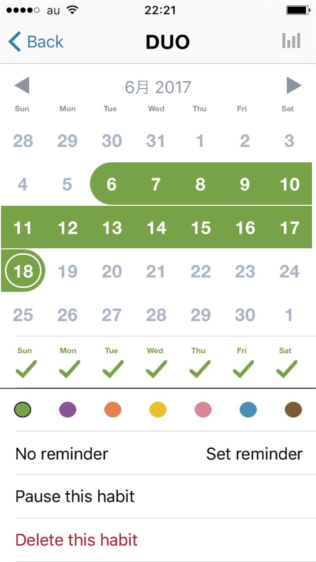This screenshot has height=562, width=316.
Task: Tap highlighted date 6 in calendar
Action: tap(112, 184)
